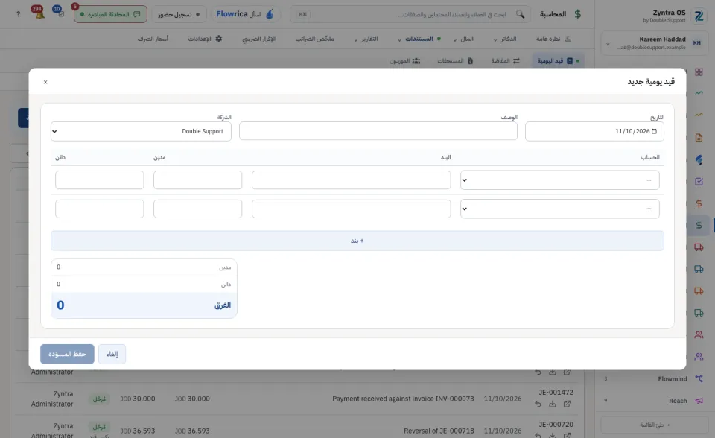Image resolution: width=715 pixels, height=438 pixels.
Task: Click the حفظ المسودة save draft button
Action: click(67, 354)
